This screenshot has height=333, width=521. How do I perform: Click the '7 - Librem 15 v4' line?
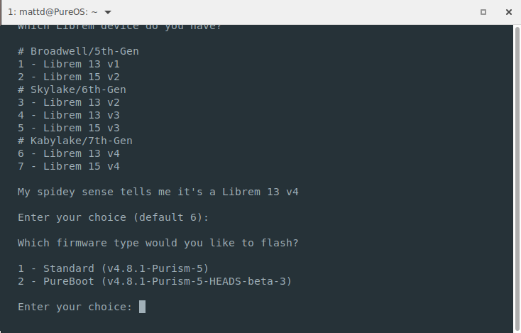point(69,166)
